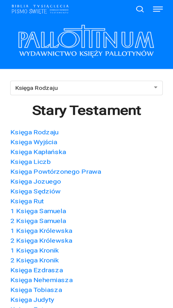Open Księga Powtórzonego Prawa
Image resolution: width=173 pixels, height=308 pixels.
56,172
